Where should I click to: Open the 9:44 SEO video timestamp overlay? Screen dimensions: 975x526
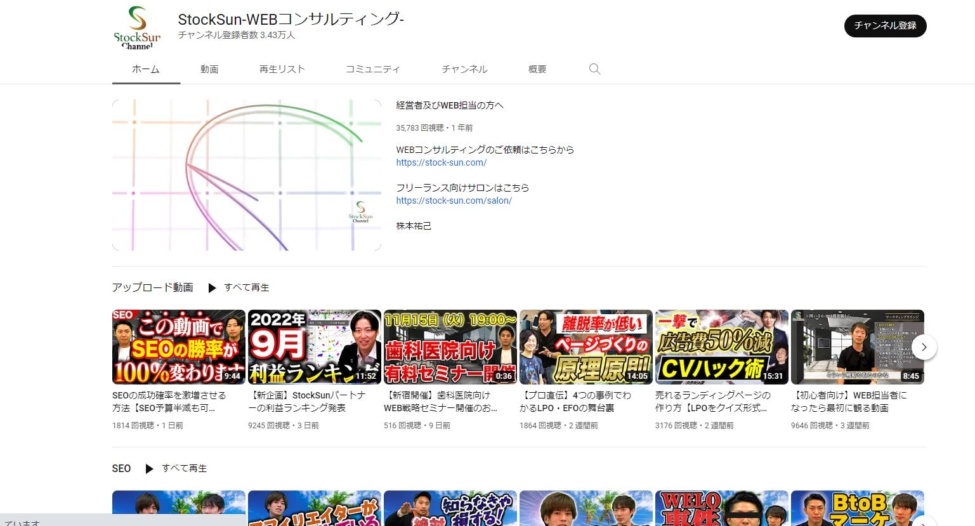[233, 374]
